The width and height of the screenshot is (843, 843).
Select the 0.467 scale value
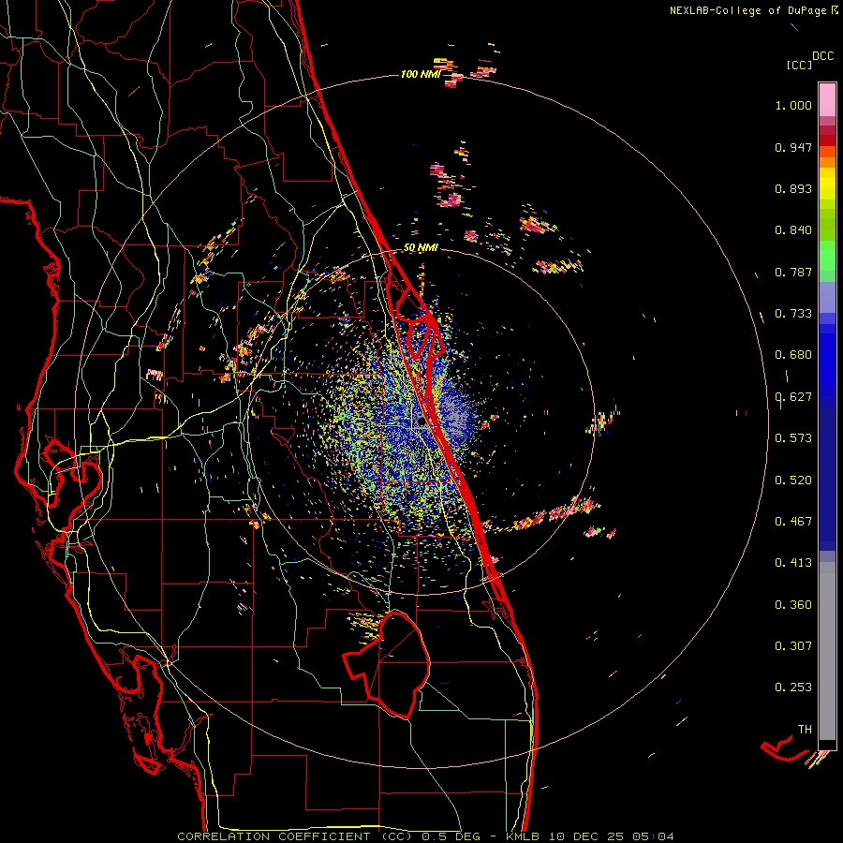coord(793,521)
